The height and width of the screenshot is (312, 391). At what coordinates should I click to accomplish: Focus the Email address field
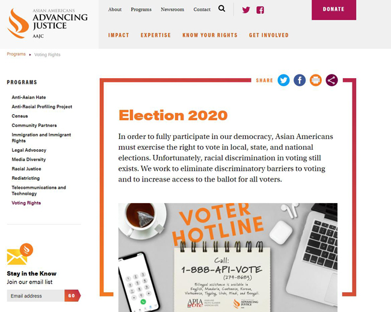point(35,296)
